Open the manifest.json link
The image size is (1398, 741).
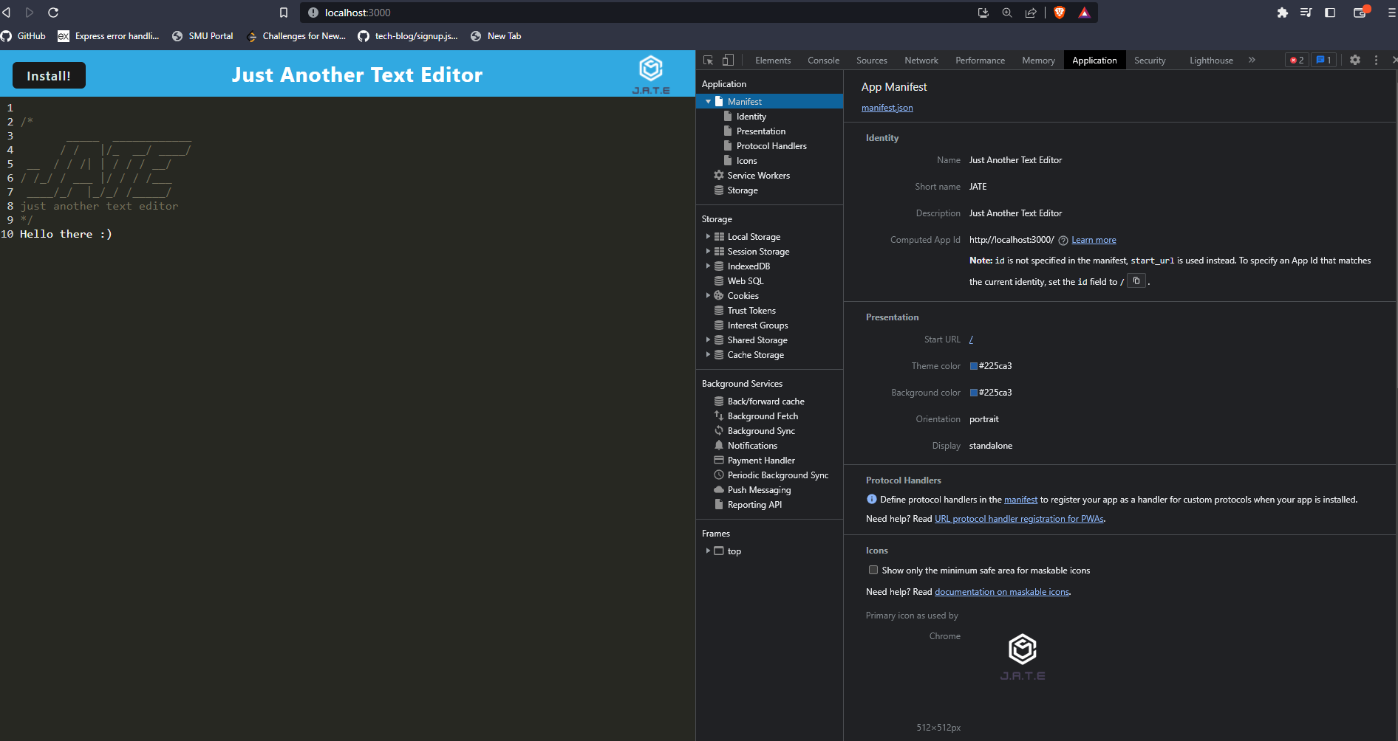(x=887, y=108)
